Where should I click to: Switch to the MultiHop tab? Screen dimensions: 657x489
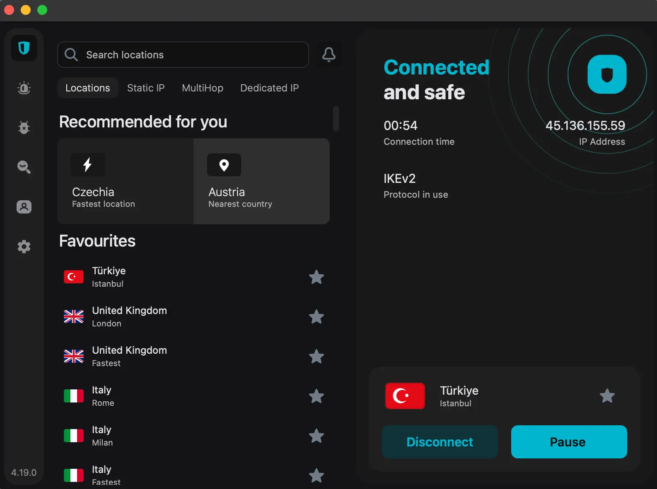tap(203, 88)
